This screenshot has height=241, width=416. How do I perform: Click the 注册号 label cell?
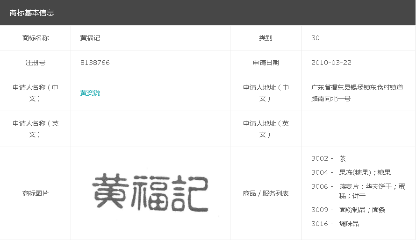[x=35, y=63]
